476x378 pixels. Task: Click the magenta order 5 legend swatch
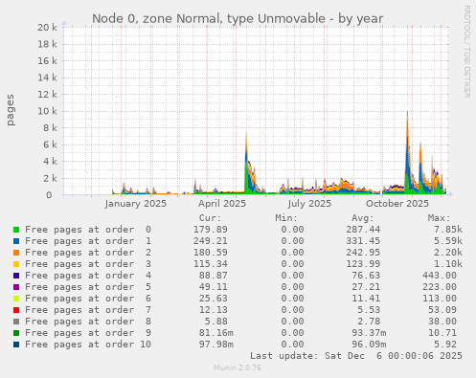[16, 287]
